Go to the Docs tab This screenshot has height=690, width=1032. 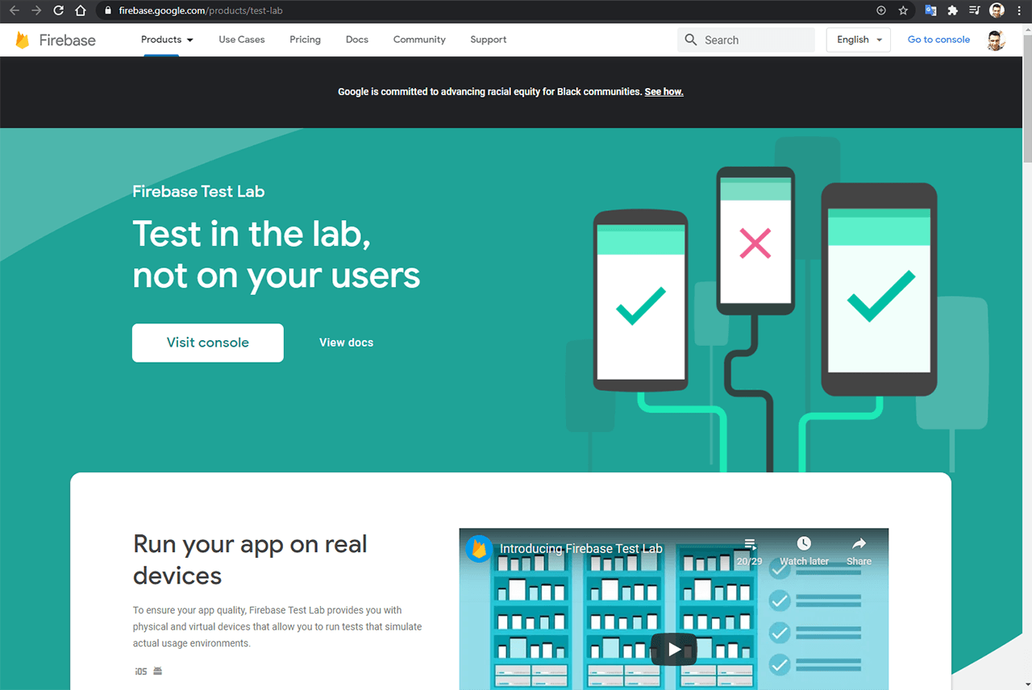point(357,39)
